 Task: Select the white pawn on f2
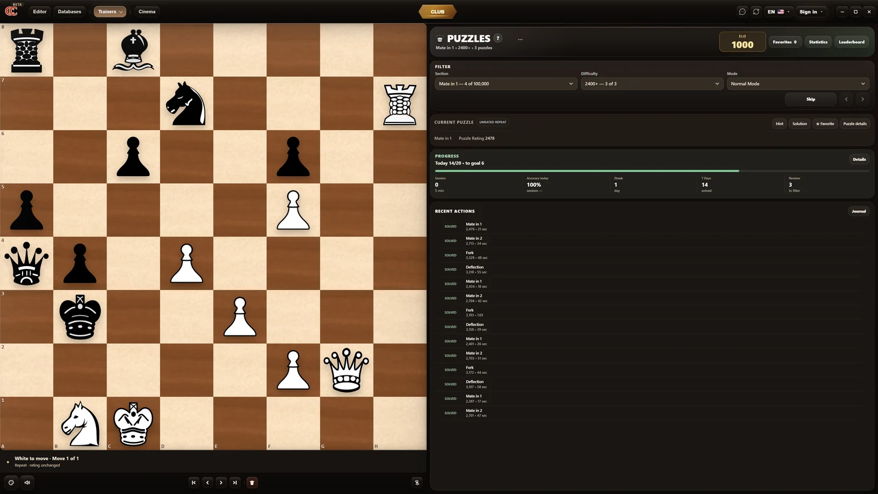pyautogui.click(x=293, y=370)
